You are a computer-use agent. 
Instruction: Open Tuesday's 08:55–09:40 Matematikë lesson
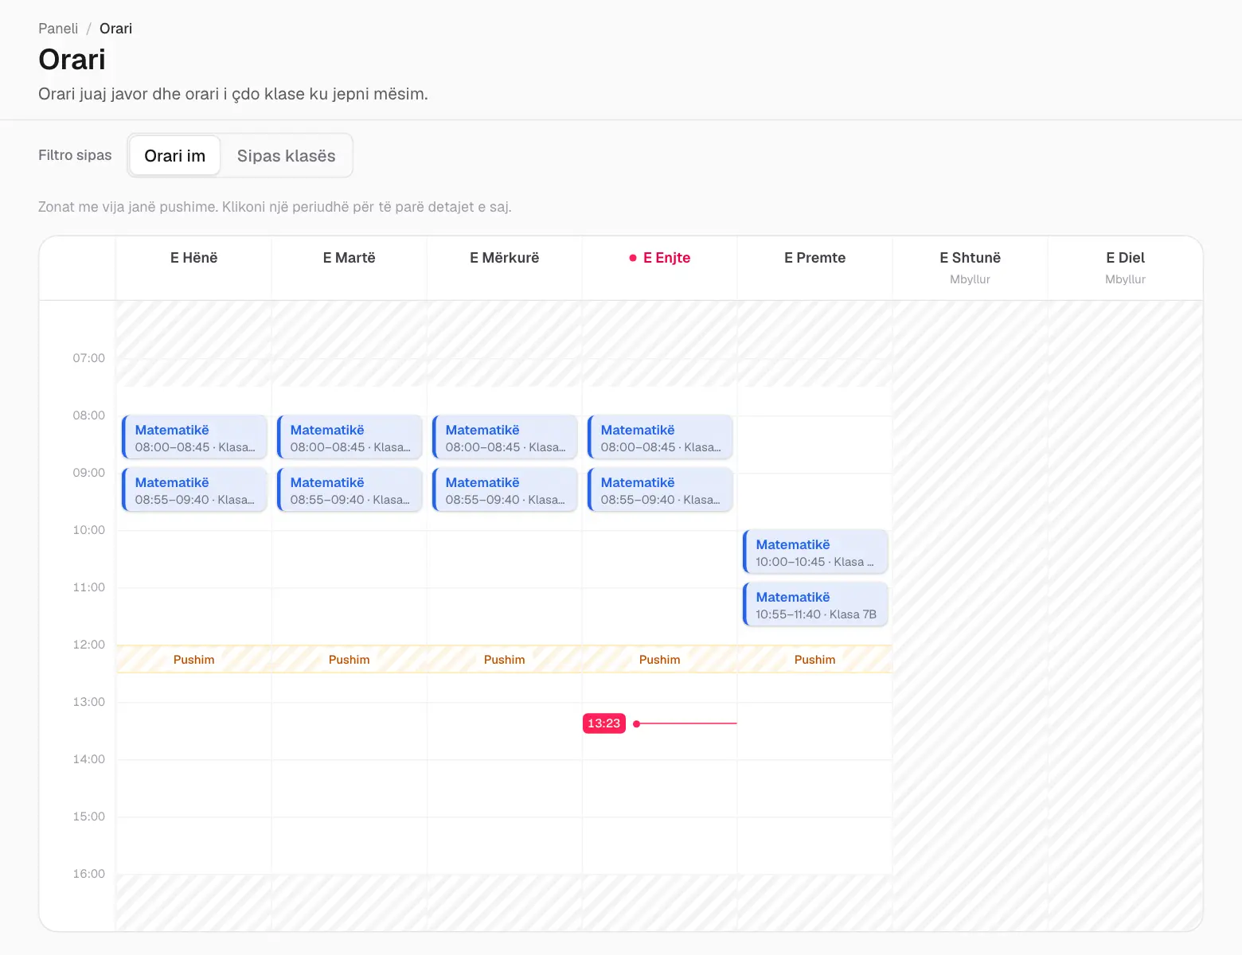click(350, 489)
